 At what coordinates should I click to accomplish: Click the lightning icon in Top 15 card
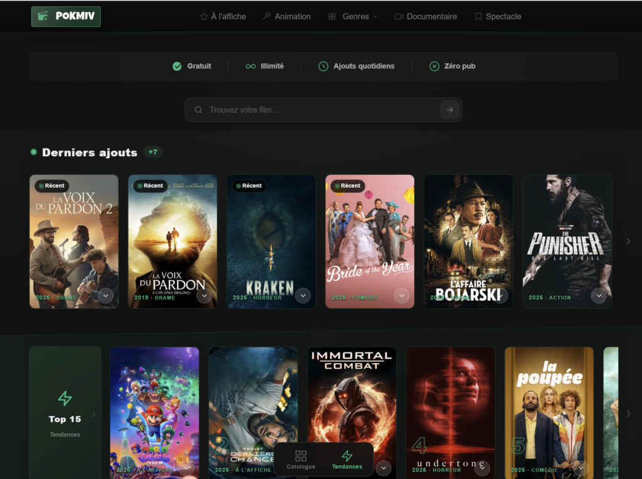(65, 398)
